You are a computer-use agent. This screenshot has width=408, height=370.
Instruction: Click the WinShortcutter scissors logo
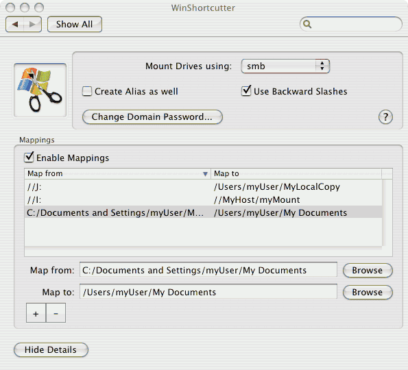click(x=40, y=90)
